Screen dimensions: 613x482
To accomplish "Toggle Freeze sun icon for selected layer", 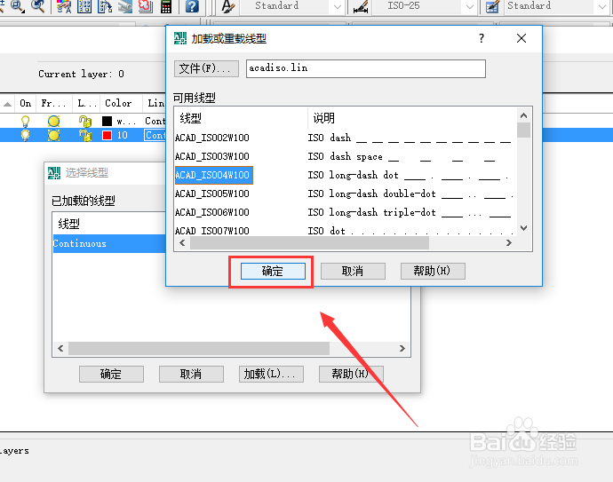I will pos(53,135).
